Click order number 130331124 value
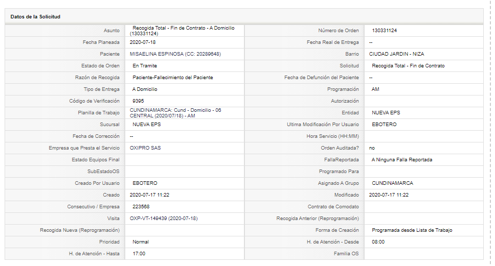The height and width of the screenshot is (266, 495). [384, 31]
